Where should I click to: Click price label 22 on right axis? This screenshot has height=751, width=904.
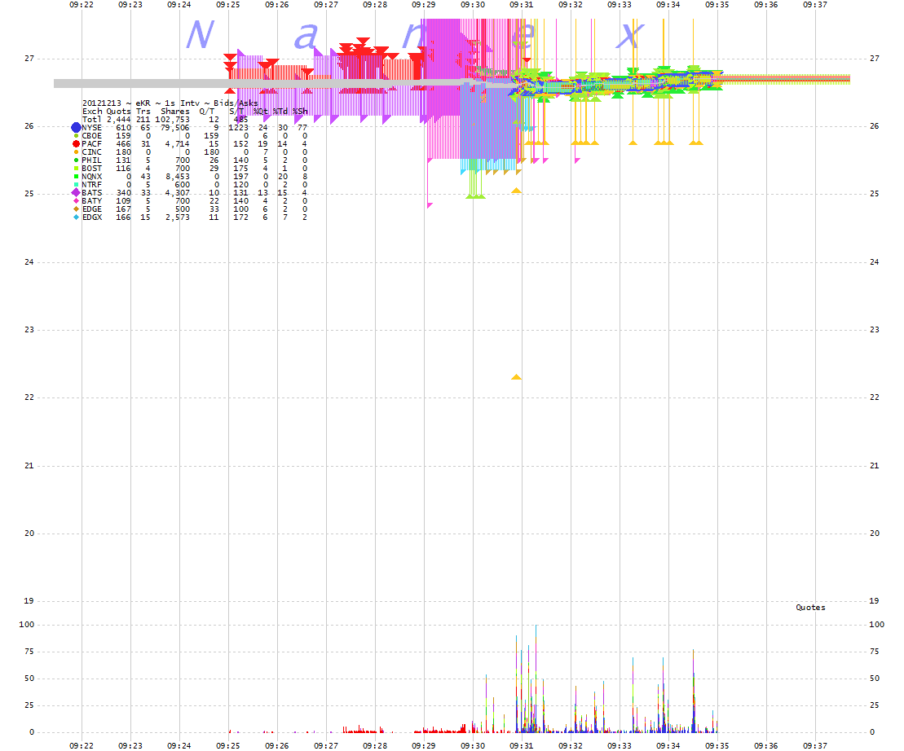coord(875,397)
